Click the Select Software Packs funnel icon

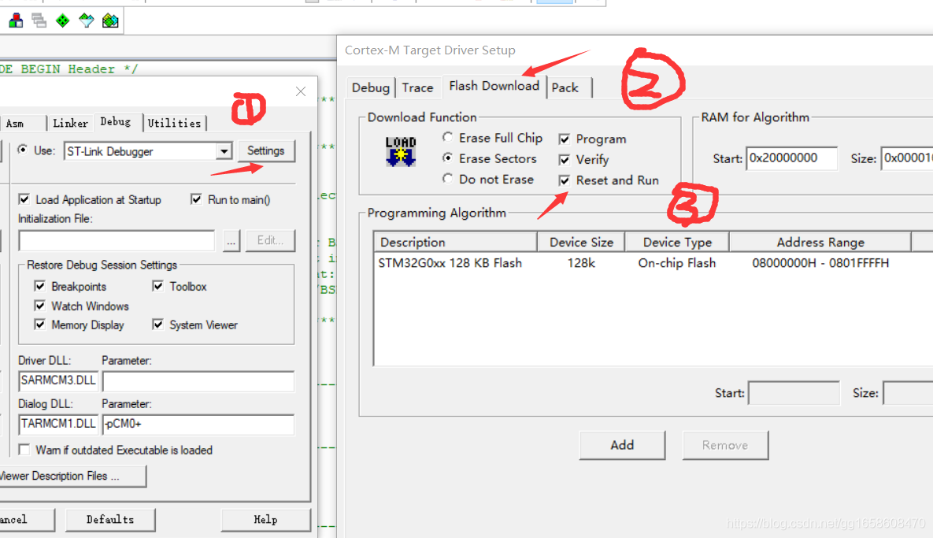pos(87,21)
